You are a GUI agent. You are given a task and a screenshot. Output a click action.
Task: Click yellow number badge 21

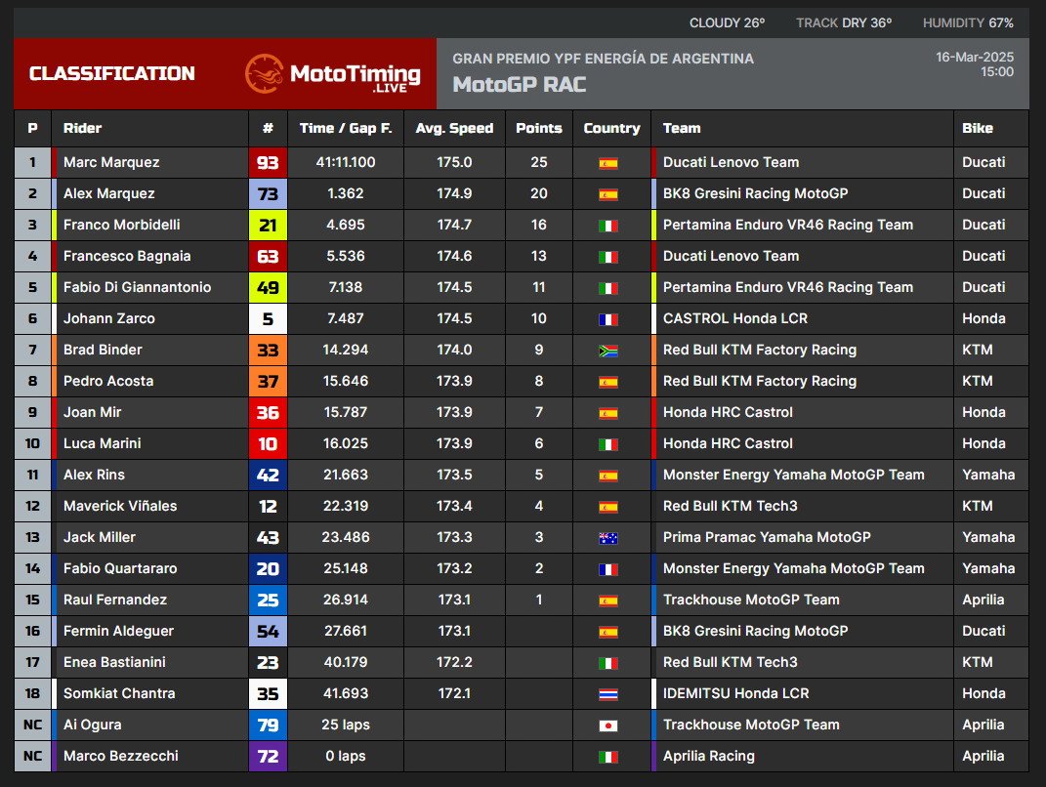point(268,226)
